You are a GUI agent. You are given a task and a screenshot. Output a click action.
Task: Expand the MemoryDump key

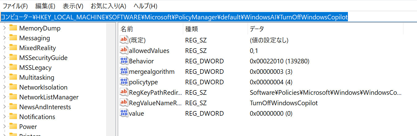(x=4, y=28)
